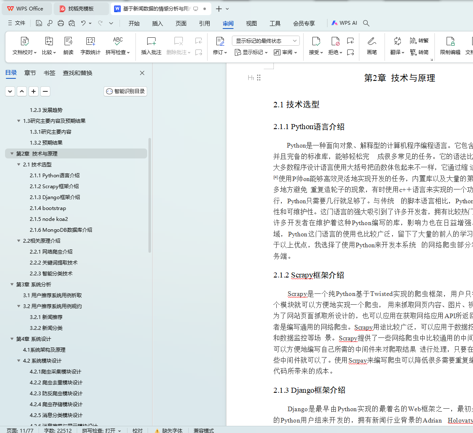Click the save document icon
This screenshot has width=473, height=433.
tap(39, 23)
